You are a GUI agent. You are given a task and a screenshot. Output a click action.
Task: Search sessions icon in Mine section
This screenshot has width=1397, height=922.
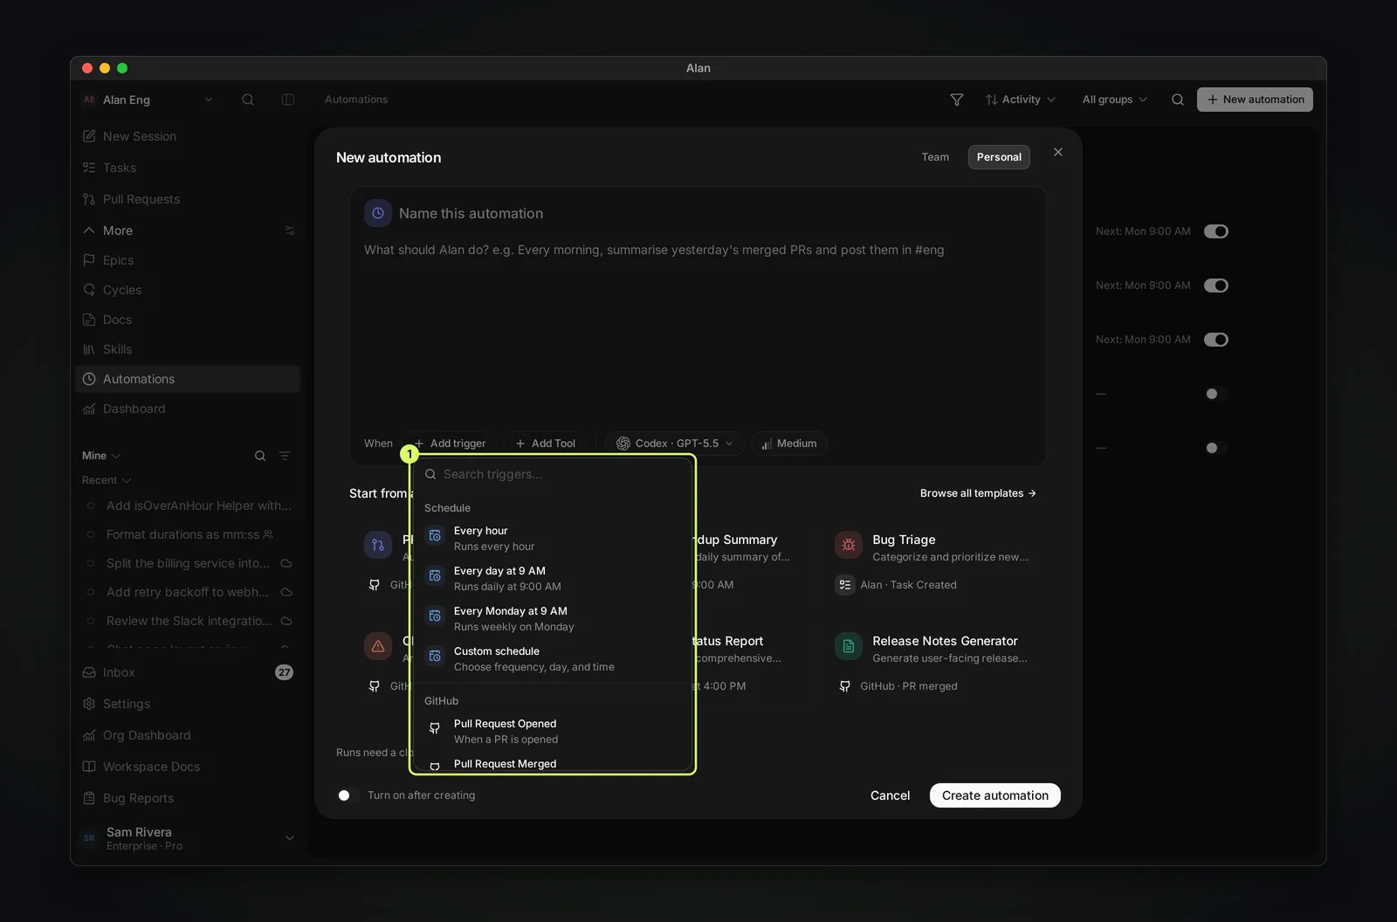[x=260, y=456]
